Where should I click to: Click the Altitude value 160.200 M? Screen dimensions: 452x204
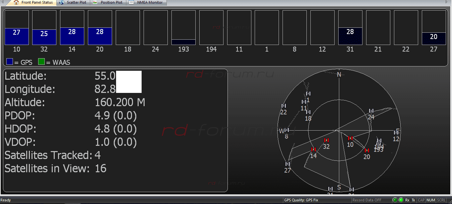pos(120,102)
